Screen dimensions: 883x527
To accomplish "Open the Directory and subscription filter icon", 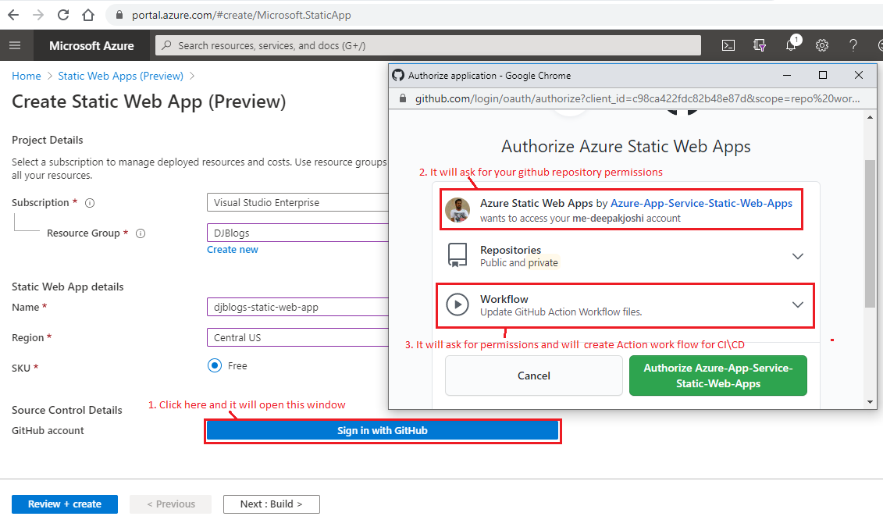I will [x=759, y=45].
